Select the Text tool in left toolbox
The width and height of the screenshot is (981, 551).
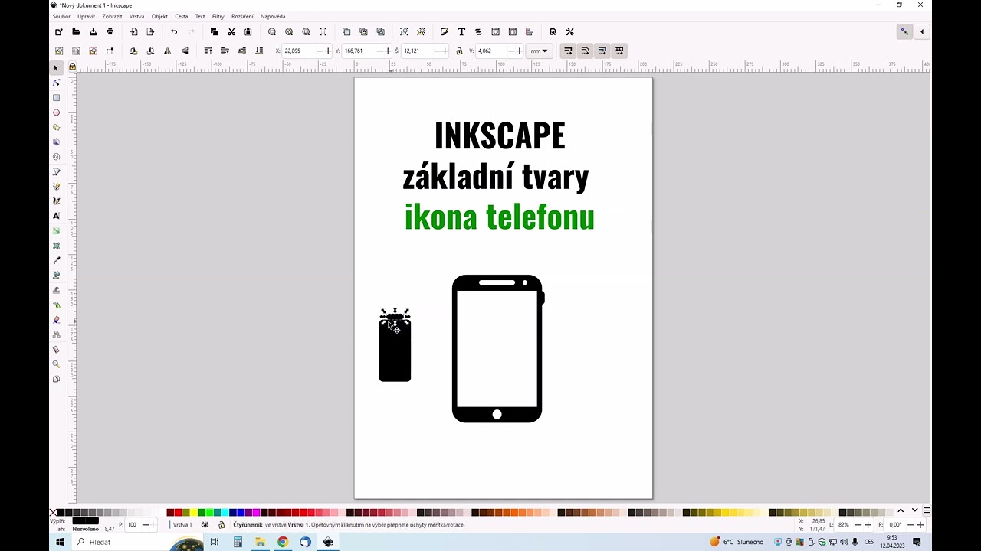point(56,216)
